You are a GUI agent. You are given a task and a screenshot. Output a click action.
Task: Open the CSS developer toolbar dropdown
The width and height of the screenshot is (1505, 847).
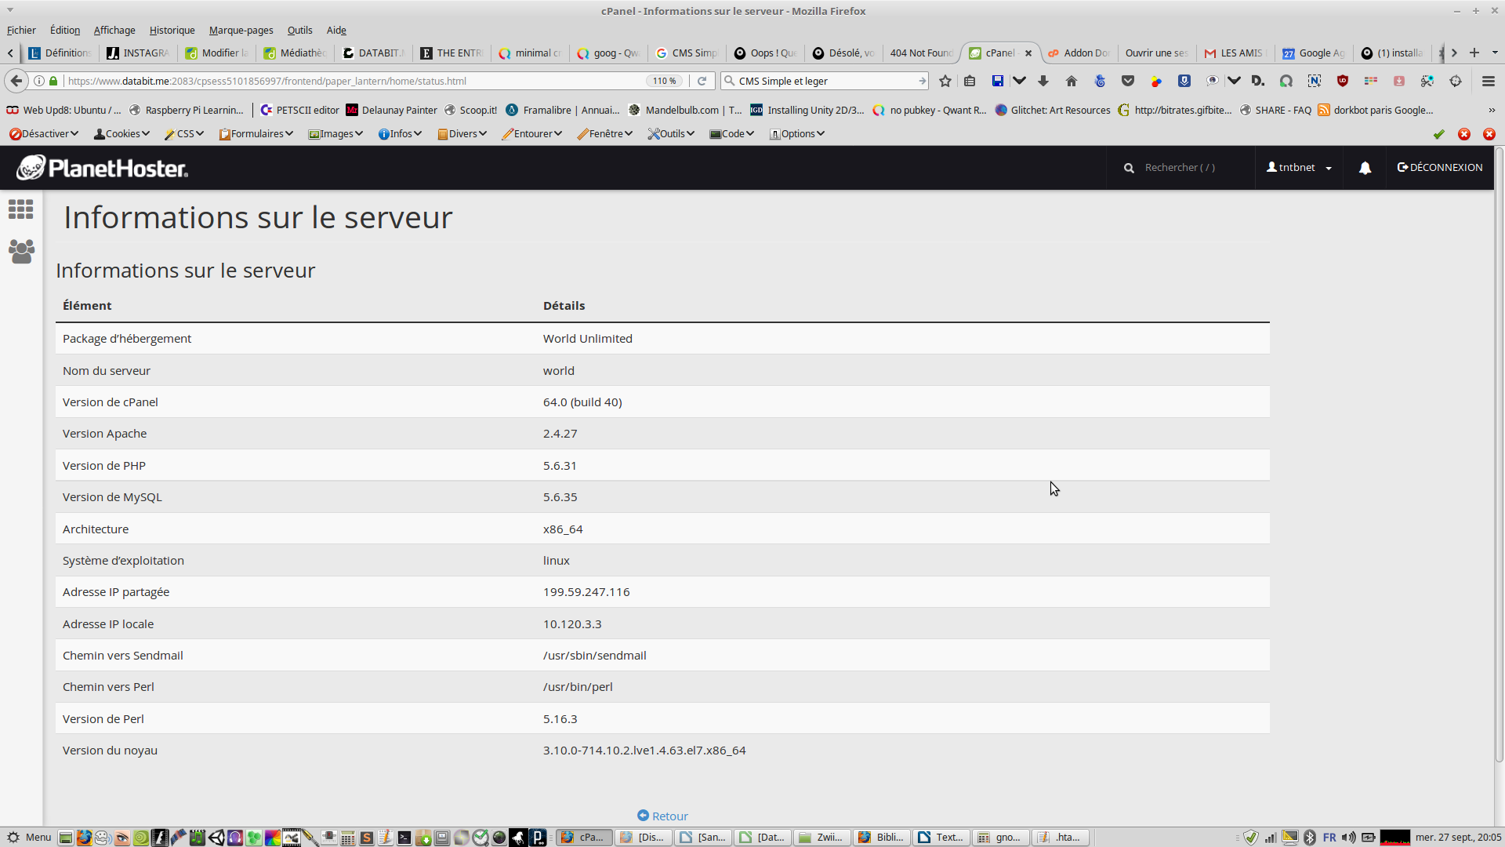click(184, 134)
